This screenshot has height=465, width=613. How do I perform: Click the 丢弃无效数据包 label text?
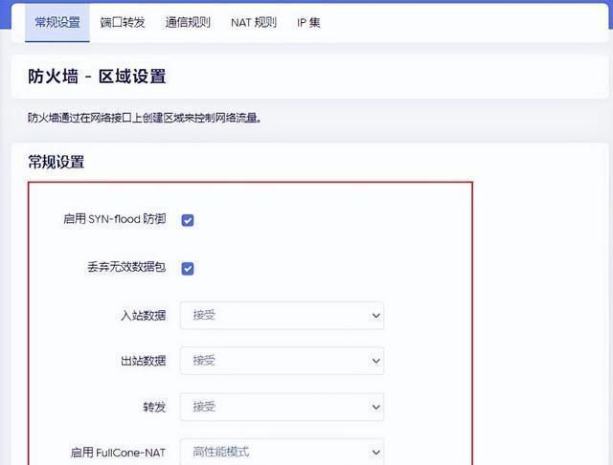(x=125, y=268)
